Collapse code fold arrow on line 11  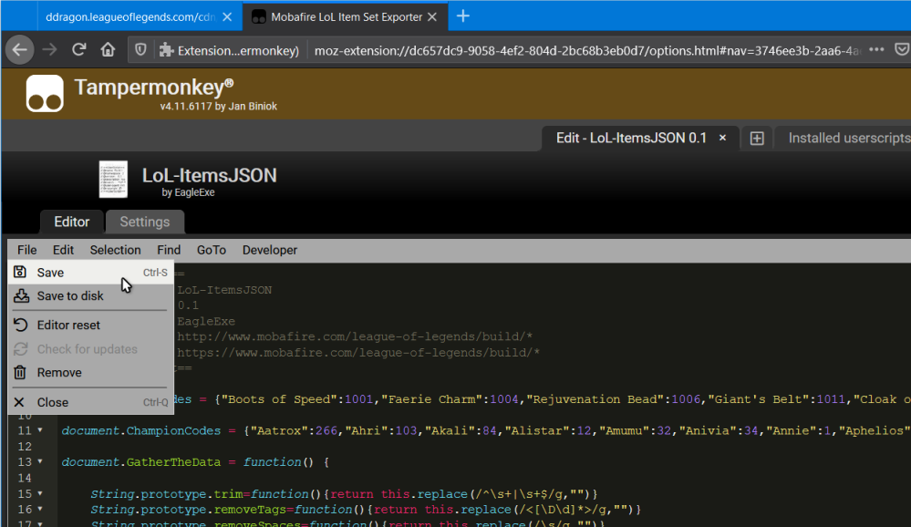(x=40, y=430)
